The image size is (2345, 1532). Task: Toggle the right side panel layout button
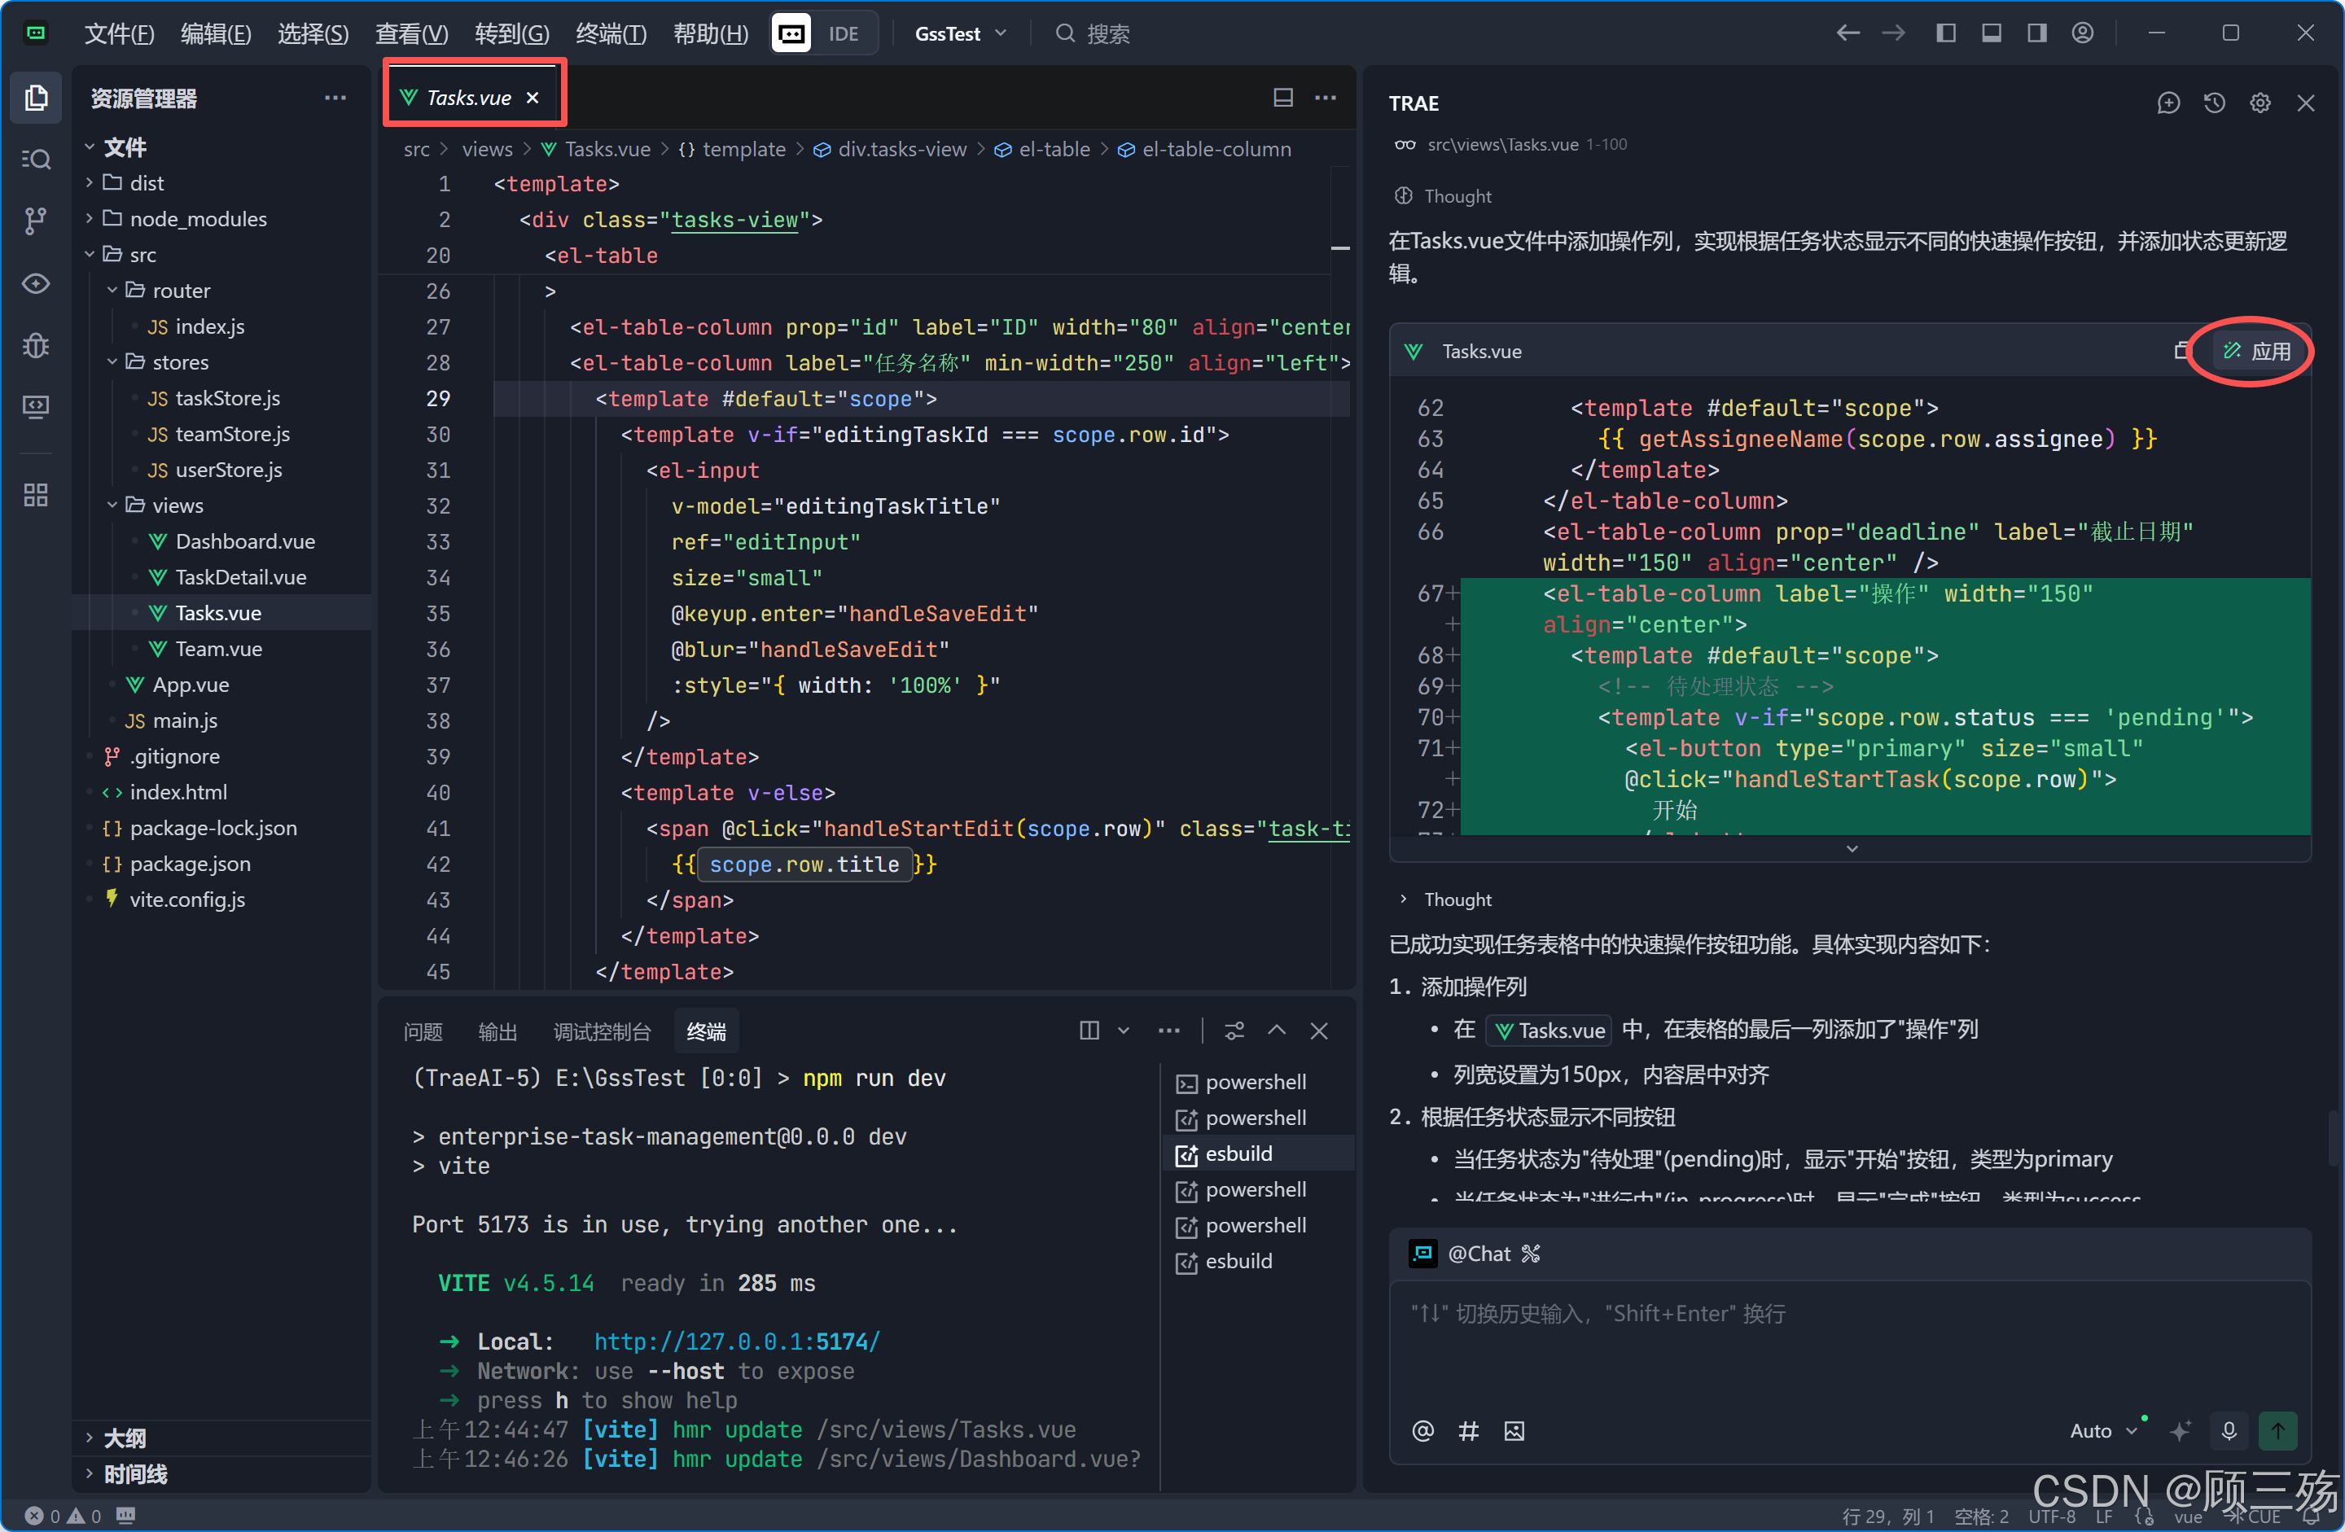pos(2036,33)
